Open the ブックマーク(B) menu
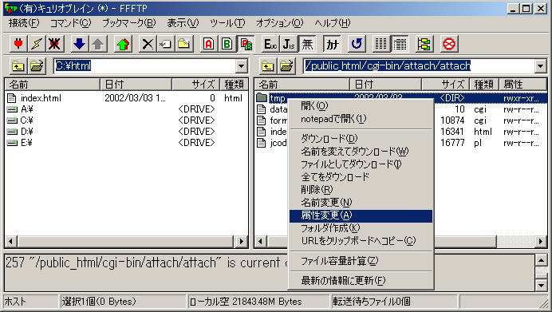 tap(129, 23)
